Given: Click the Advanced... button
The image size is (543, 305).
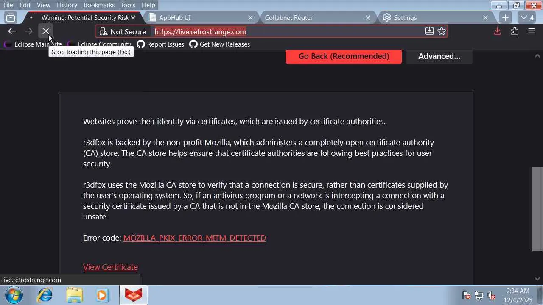Looking at the screenshot, I should [x=439, y=56].
